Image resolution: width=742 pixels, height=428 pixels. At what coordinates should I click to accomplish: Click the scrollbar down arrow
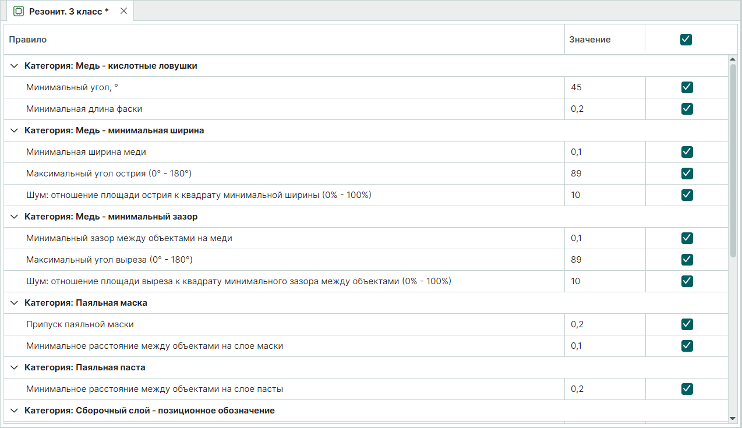(x=733, y=418)
